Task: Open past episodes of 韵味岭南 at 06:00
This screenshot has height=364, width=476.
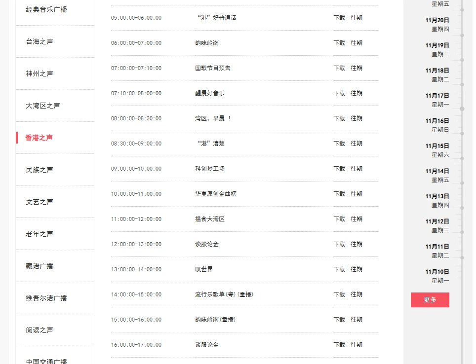Action: point(357,43)
